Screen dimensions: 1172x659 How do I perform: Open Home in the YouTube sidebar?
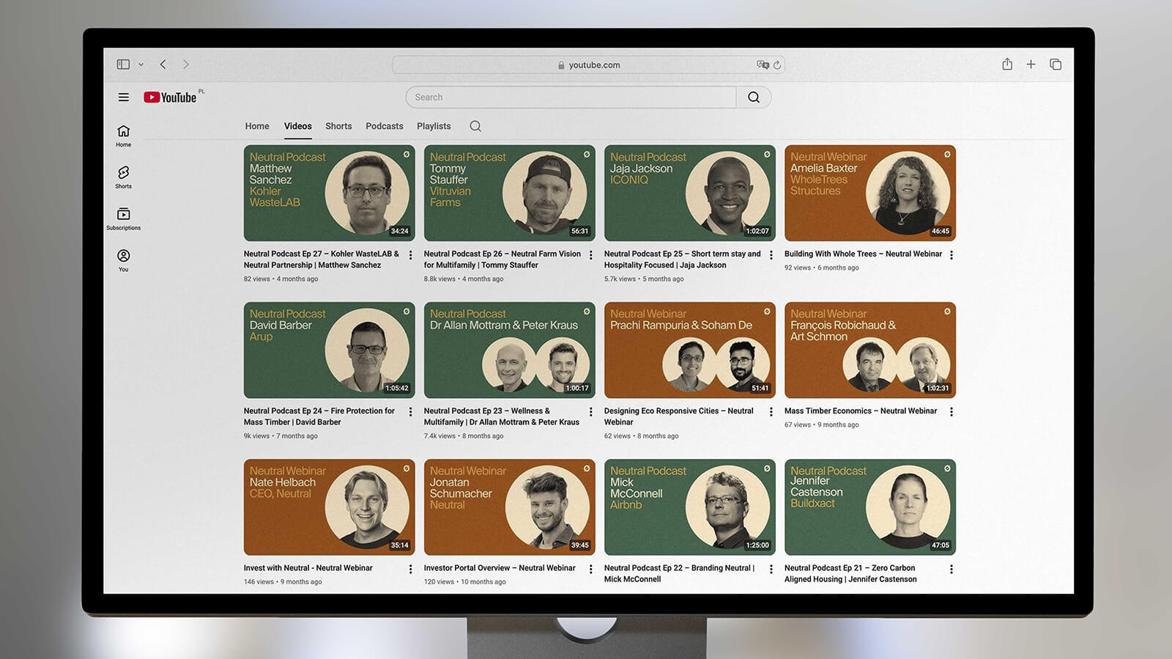pyautogui.click(x=124, y=136)
